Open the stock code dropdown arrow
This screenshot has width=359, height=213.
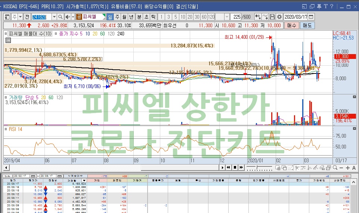point(54,17)
